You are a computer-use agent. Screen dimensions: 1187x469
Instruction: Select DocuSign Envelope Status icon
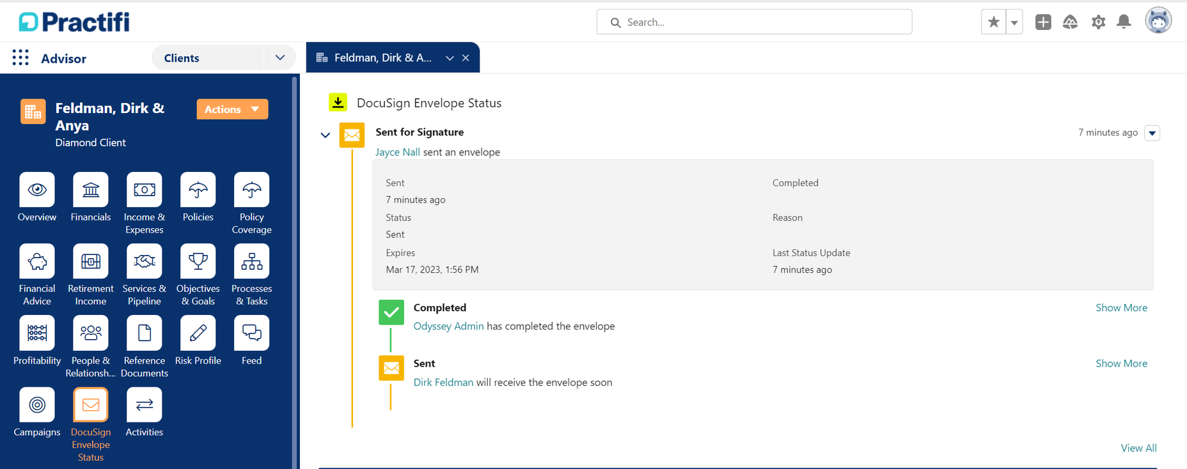pos(91,404)
